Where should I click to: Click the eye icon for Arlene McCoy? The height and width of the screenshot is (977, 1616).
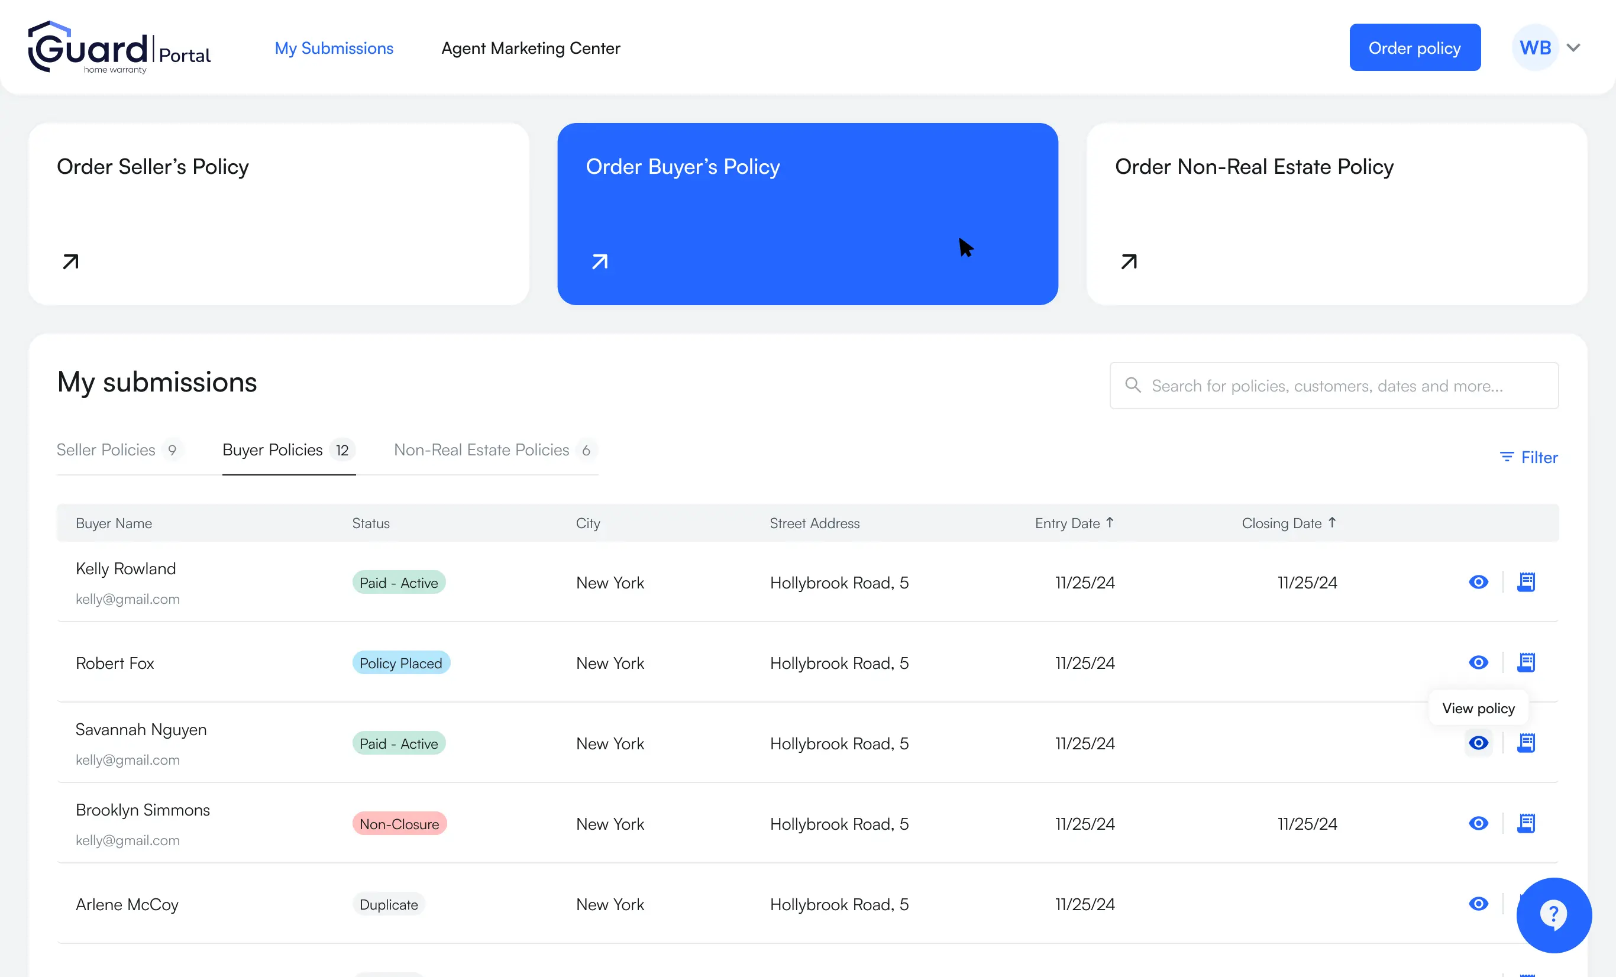(x=1478, y=904)
